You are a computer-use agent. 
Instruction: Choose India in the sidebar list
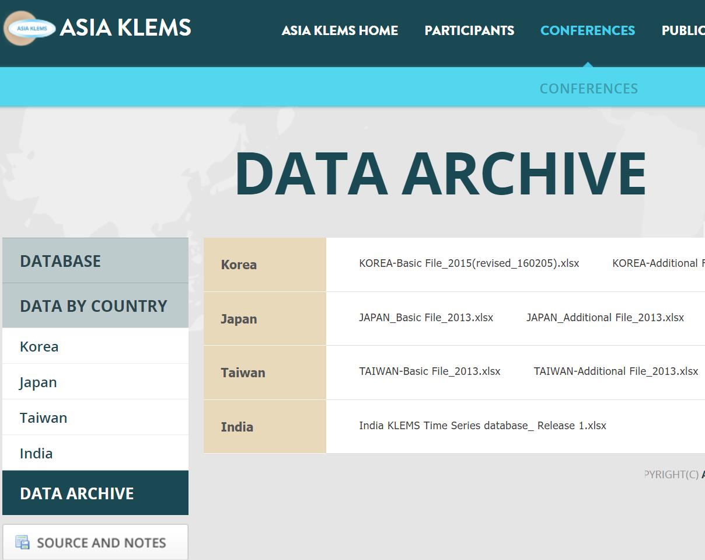[36, 454]
